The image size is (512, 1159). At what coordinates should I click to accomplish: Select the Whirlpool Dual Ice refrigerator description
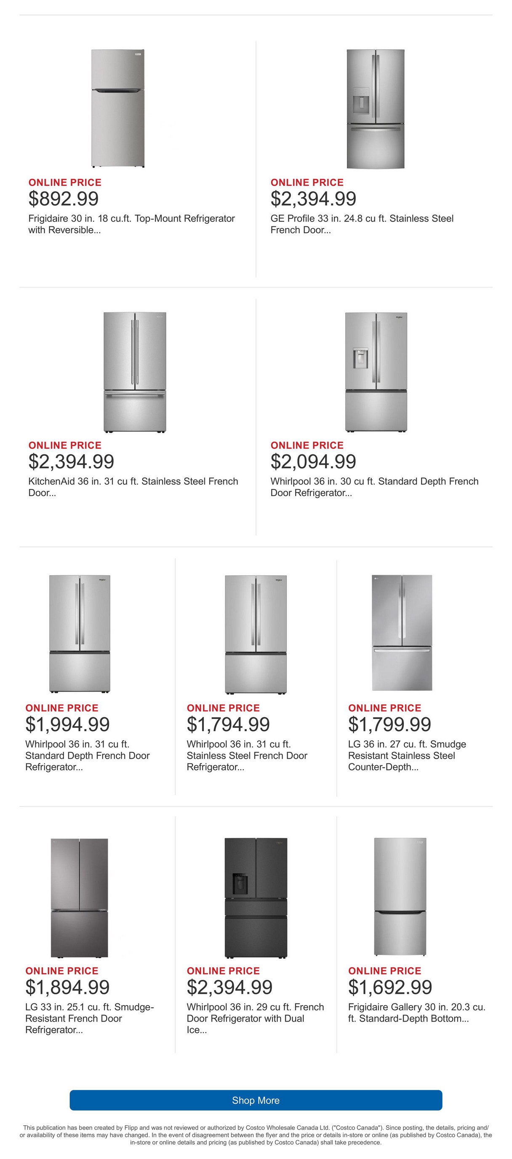[255, 1018]
